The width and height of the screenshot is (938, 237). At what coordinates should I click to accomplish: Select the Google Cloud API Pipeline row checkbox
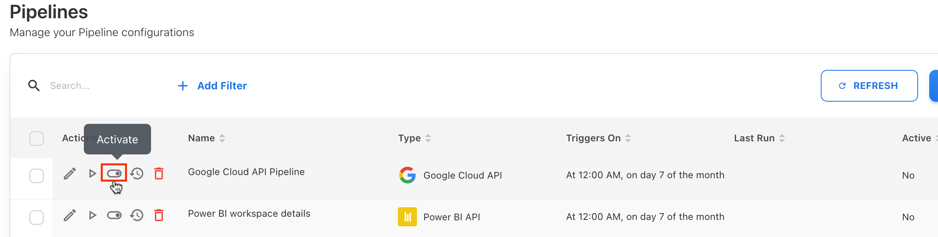click(37, 176)
